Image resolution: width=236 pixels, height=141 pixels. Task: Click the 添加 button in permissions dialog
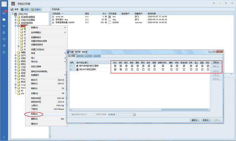pos(215,63)
